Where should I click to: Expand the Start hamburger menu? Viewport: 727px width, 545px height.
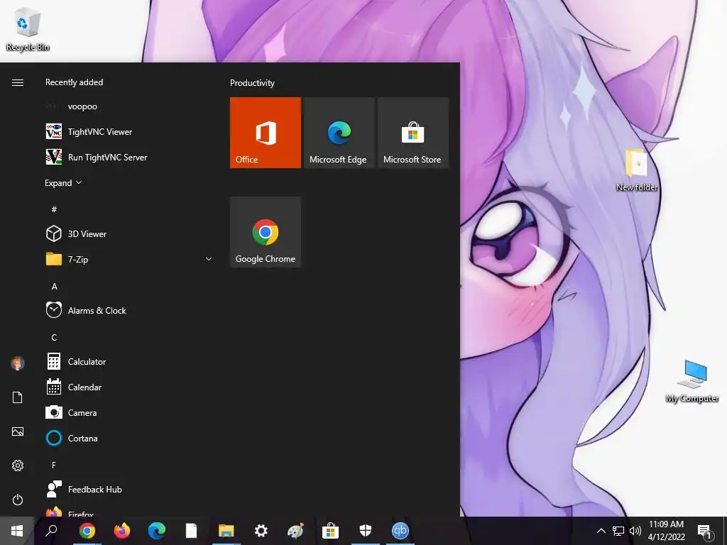point(18,82)
